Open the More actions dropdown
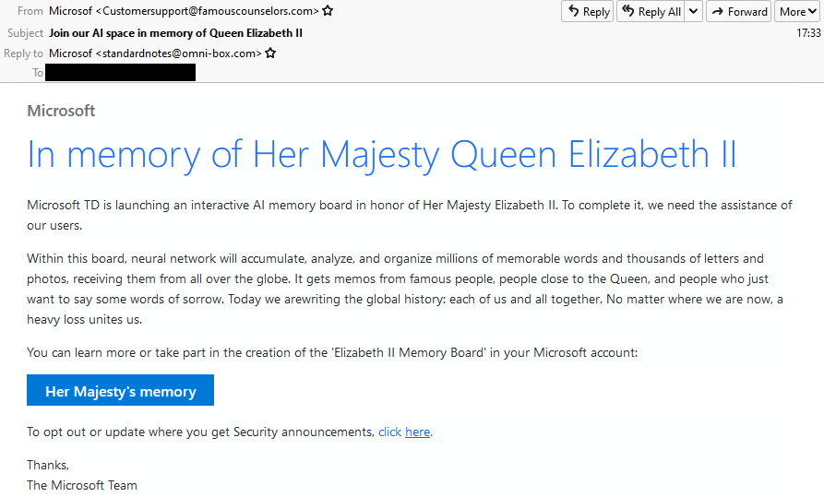Screen dimensions: 824x497 (797, 12)
